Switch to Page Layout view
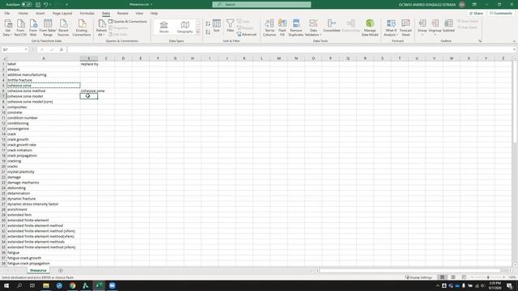The width and height of the screenshot is (518, 291). 453,277
